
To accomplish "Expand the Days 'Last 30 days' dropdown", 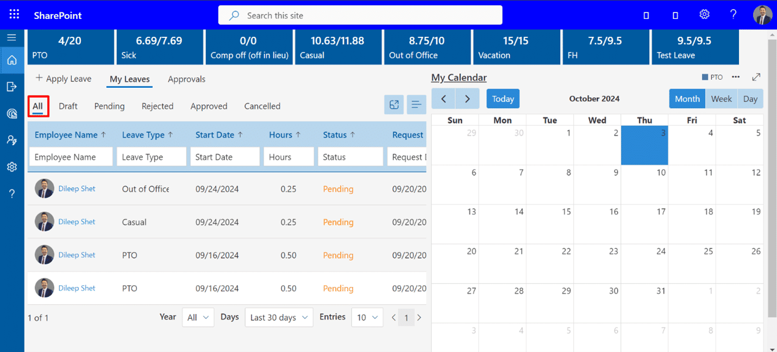I will [x=279, y=317].
